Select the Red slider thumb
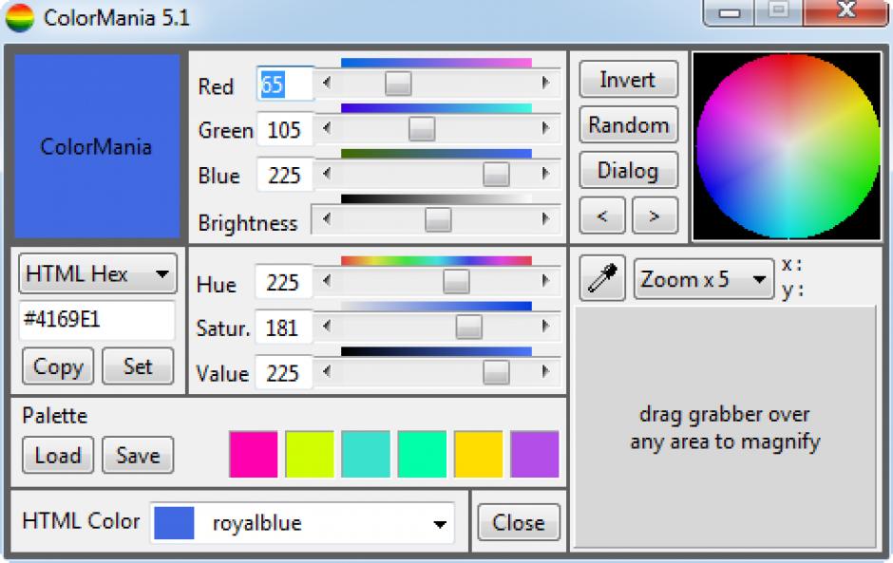This screenshot has width=893, height=563. (x=398, y=84)
